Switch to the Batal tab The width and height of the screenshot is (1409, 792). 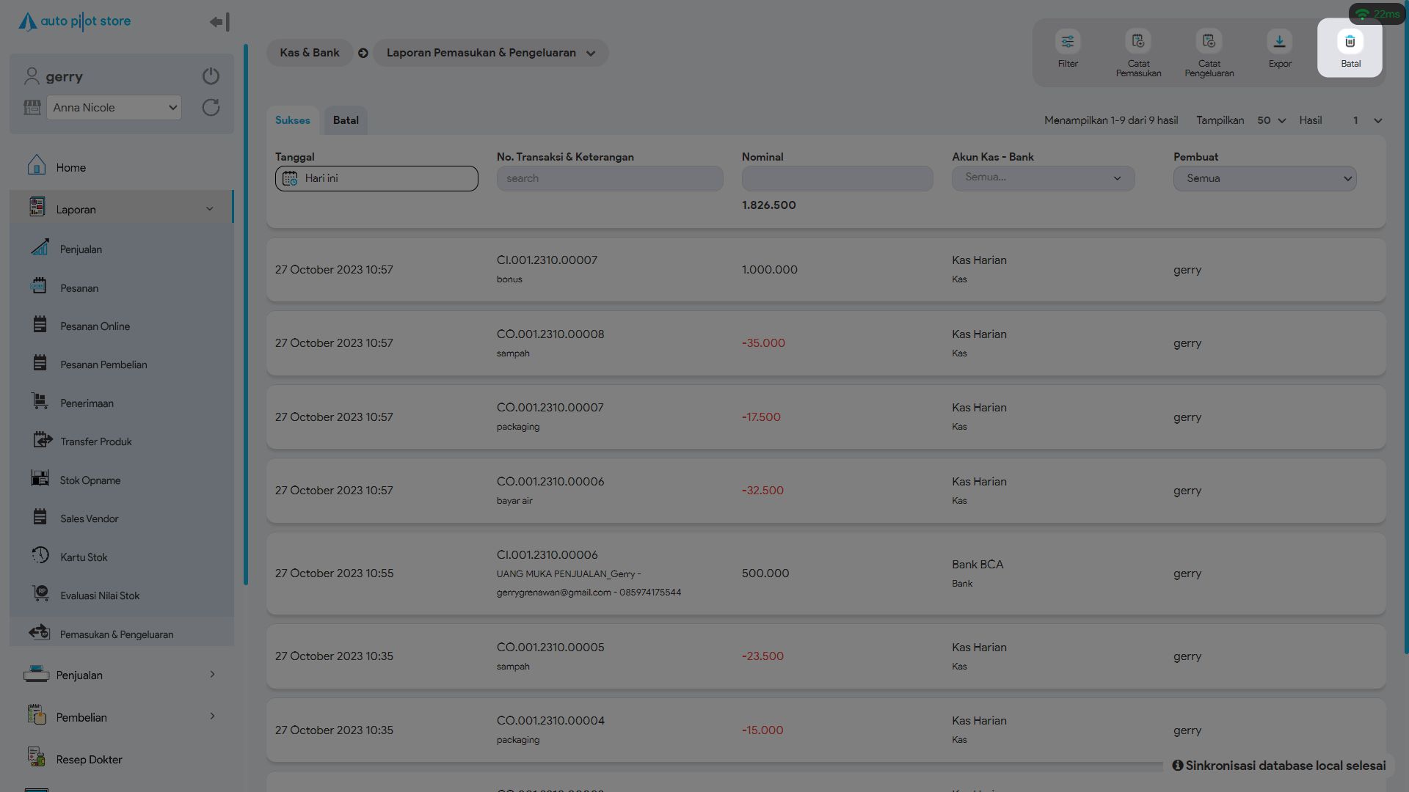346,120
